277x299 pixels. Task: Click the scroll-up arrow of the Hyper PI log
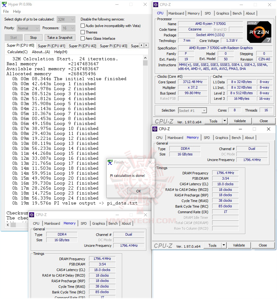[x=145, y=58]
